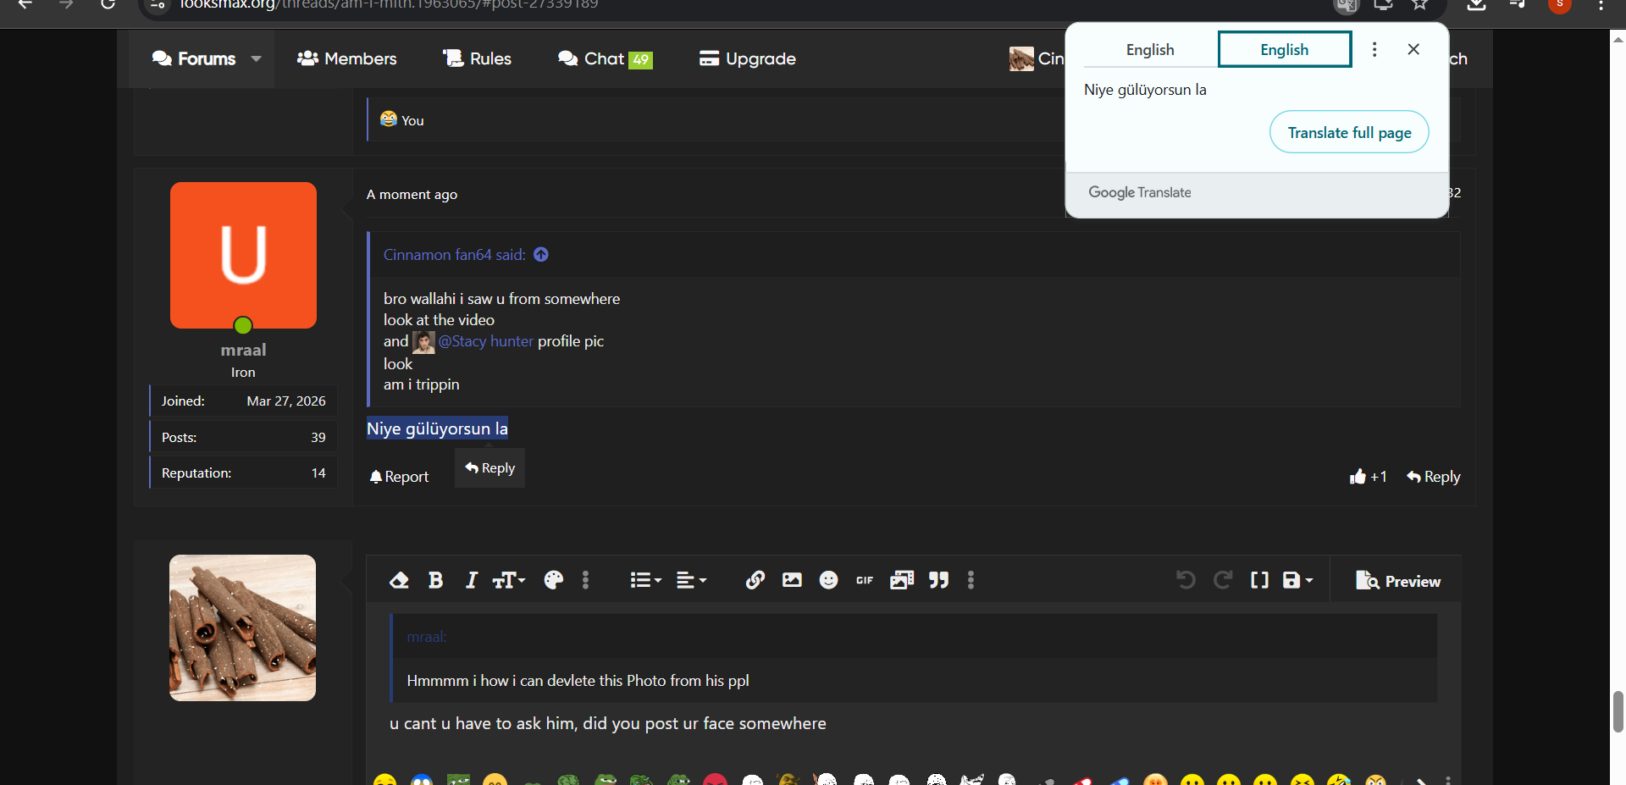Open the Chat menu showing 49
The width and height of the screenshot is (1626, 785).
click(604, 58)
